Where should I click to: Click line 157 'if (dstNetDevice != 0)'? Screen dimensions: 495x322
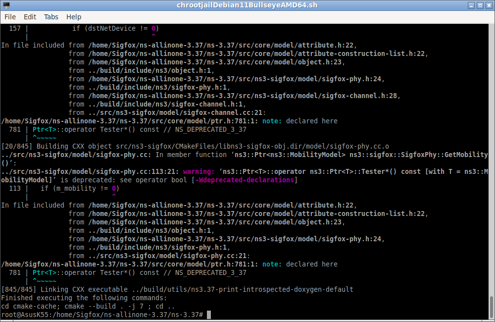point(115,28)
